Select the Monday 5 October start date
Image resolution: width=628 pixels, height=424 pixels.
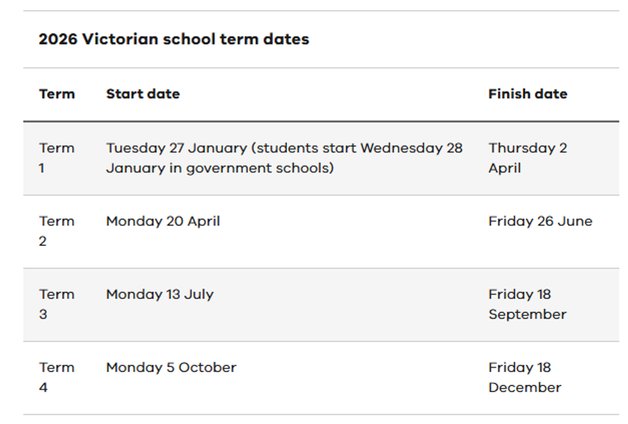[x=171, y=368]
